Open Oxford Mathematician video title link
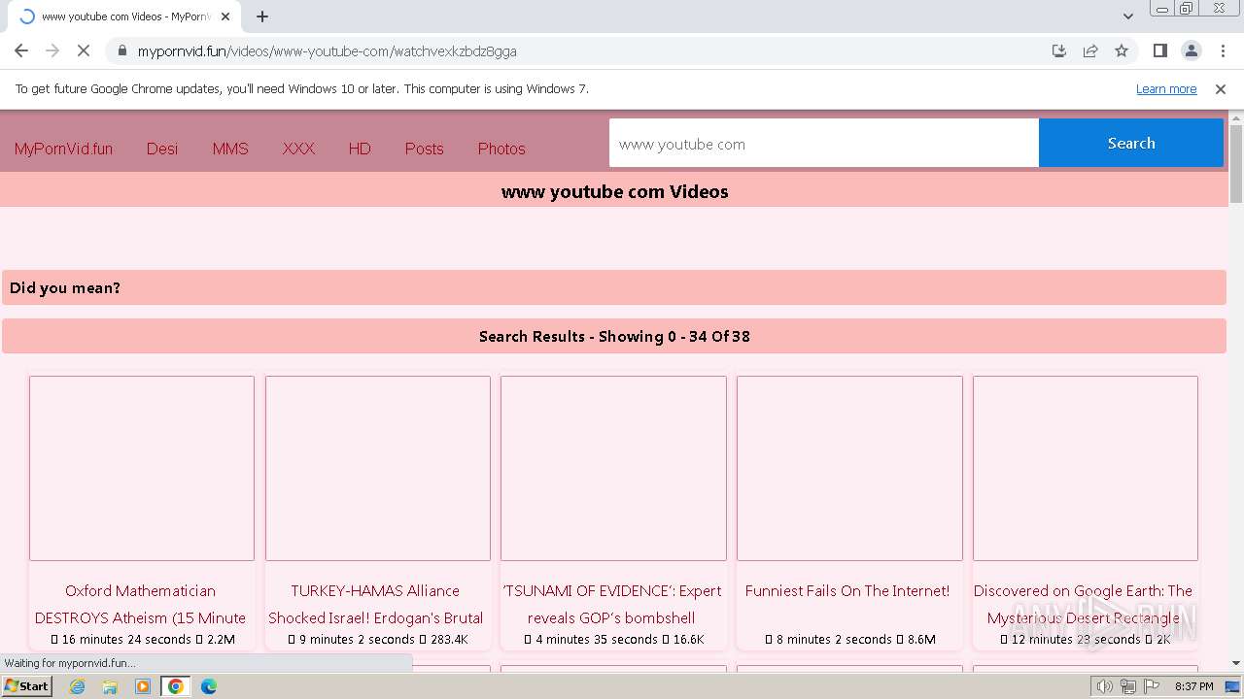The width and height of the screenshot is (1244, 699). pos(141,604)
